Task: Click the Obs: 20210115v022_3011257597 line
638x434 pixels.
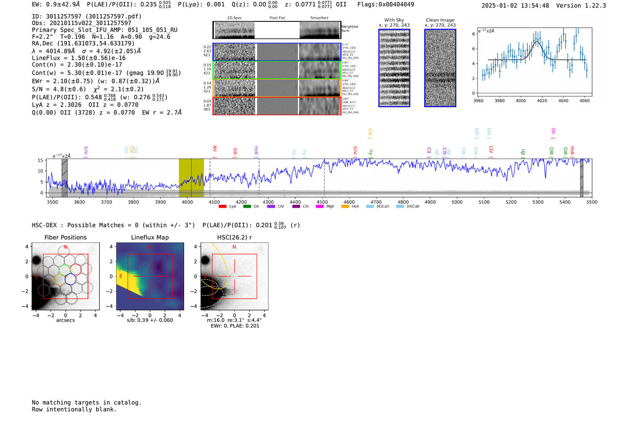Action: point(82,23)
